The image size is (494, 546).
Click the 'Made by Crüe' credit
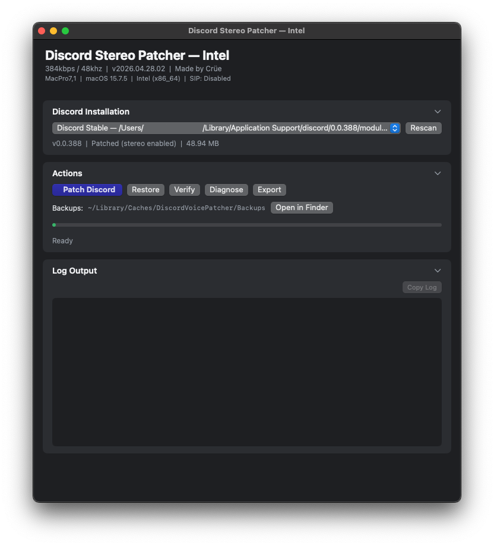tap(198, 69)
